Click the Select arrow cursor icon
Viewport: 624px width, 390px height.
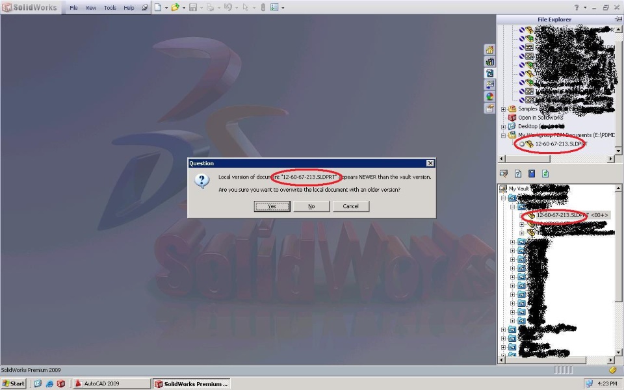[x=245, y=7]
